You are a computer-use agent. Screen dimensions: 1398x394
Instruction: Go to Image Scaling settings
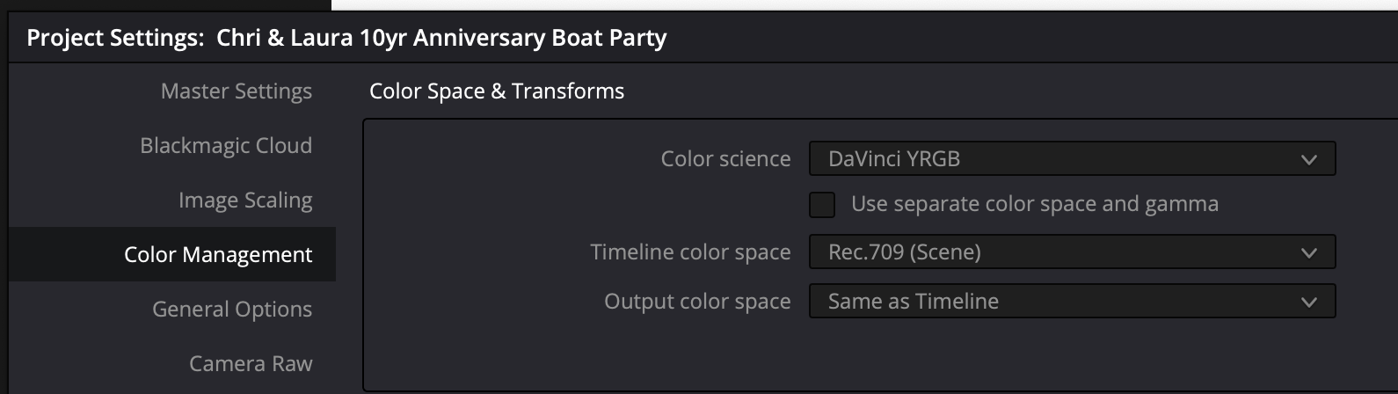245,201
